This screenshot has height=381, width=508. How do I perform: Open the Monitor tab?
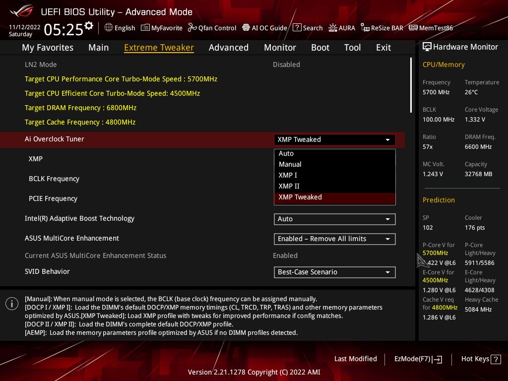pyautogui.click(x=280, y=48)
